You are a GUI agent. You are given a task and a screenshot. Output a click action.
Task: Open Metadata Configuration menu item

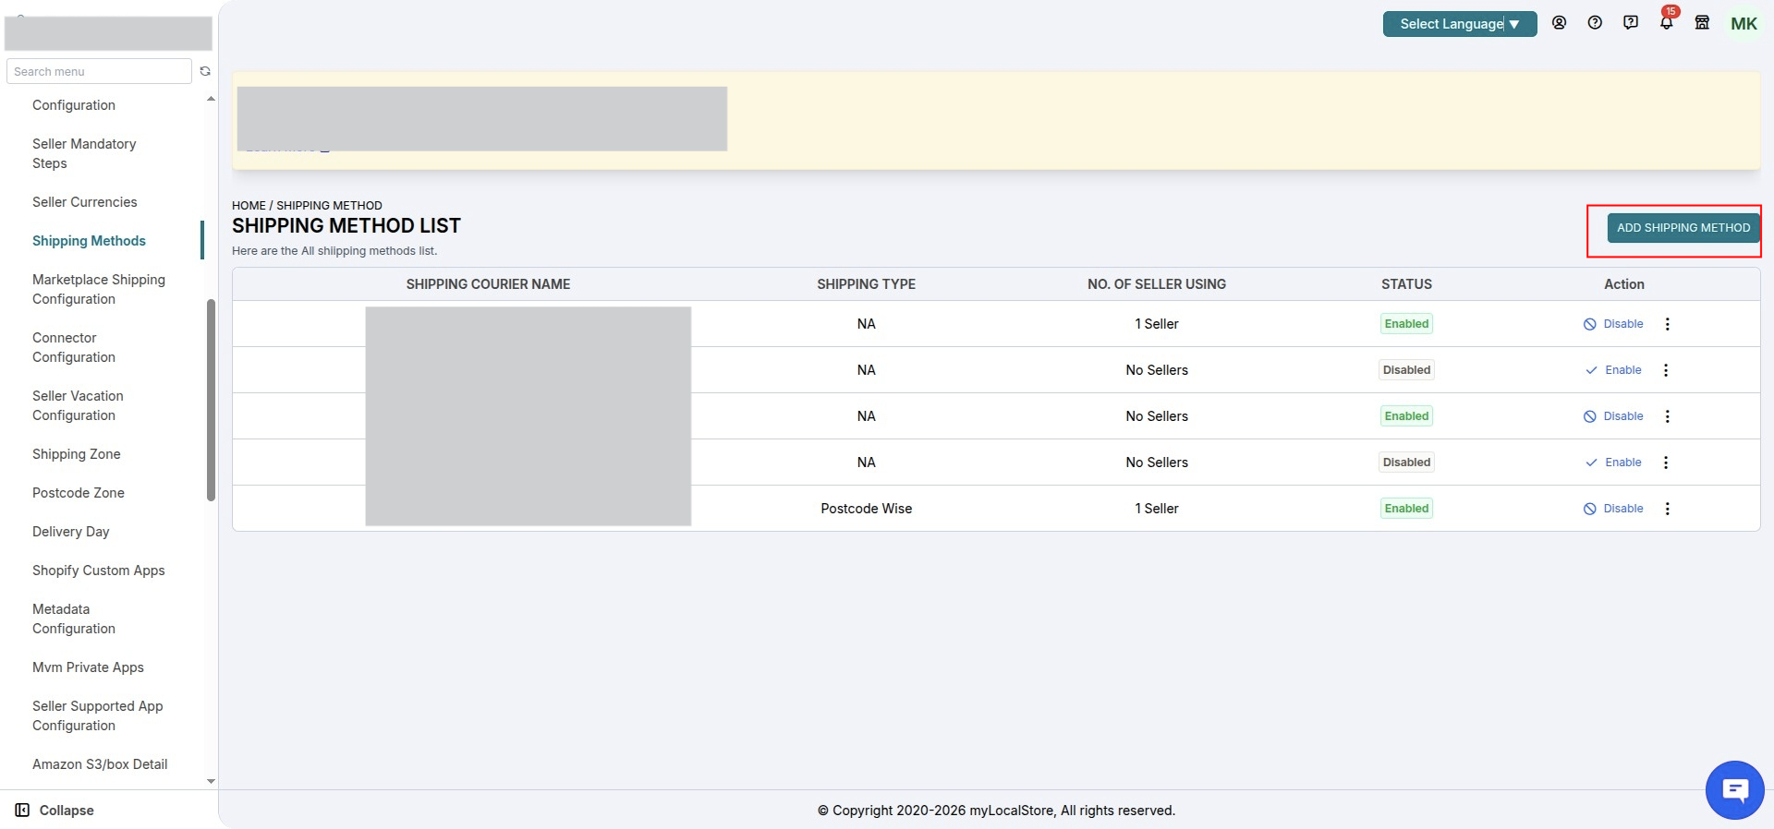point(74,619)
